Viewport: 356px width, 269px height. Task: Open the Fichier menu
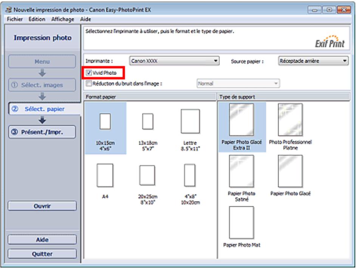pos(15,19)
